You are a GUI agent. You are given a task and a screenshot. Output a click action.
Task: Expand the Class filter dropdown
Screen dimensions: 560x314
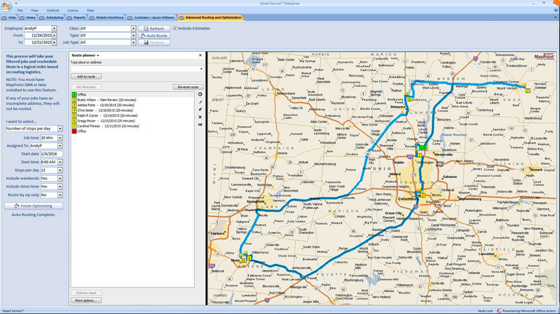pyautogui.click(x=133, y=28)
